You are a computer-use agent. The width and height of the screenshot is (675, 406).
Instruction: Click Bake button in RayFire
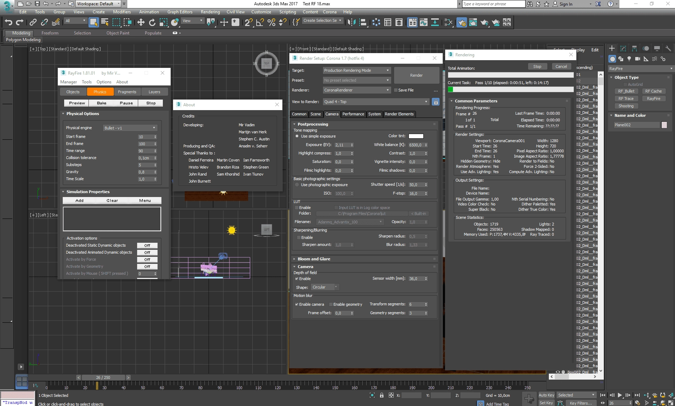(x=102, y=103)
